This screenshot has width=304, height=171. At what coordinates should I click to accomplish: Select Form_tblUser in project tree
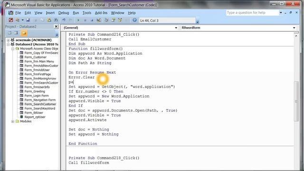[x=34, y=113]
